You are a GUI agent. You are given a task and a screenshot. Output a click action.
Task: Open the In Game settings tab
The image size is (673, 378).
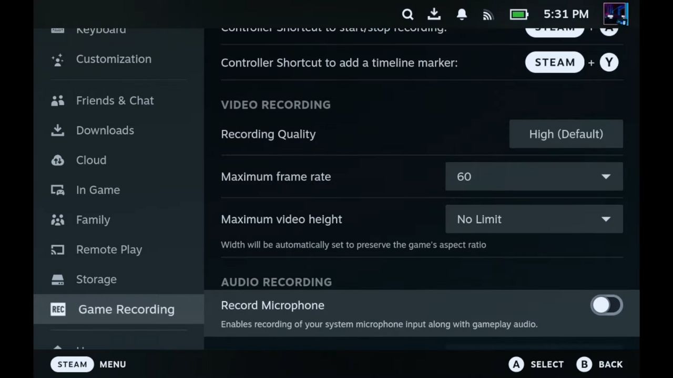pyautogui.click(x=98, y=190)
